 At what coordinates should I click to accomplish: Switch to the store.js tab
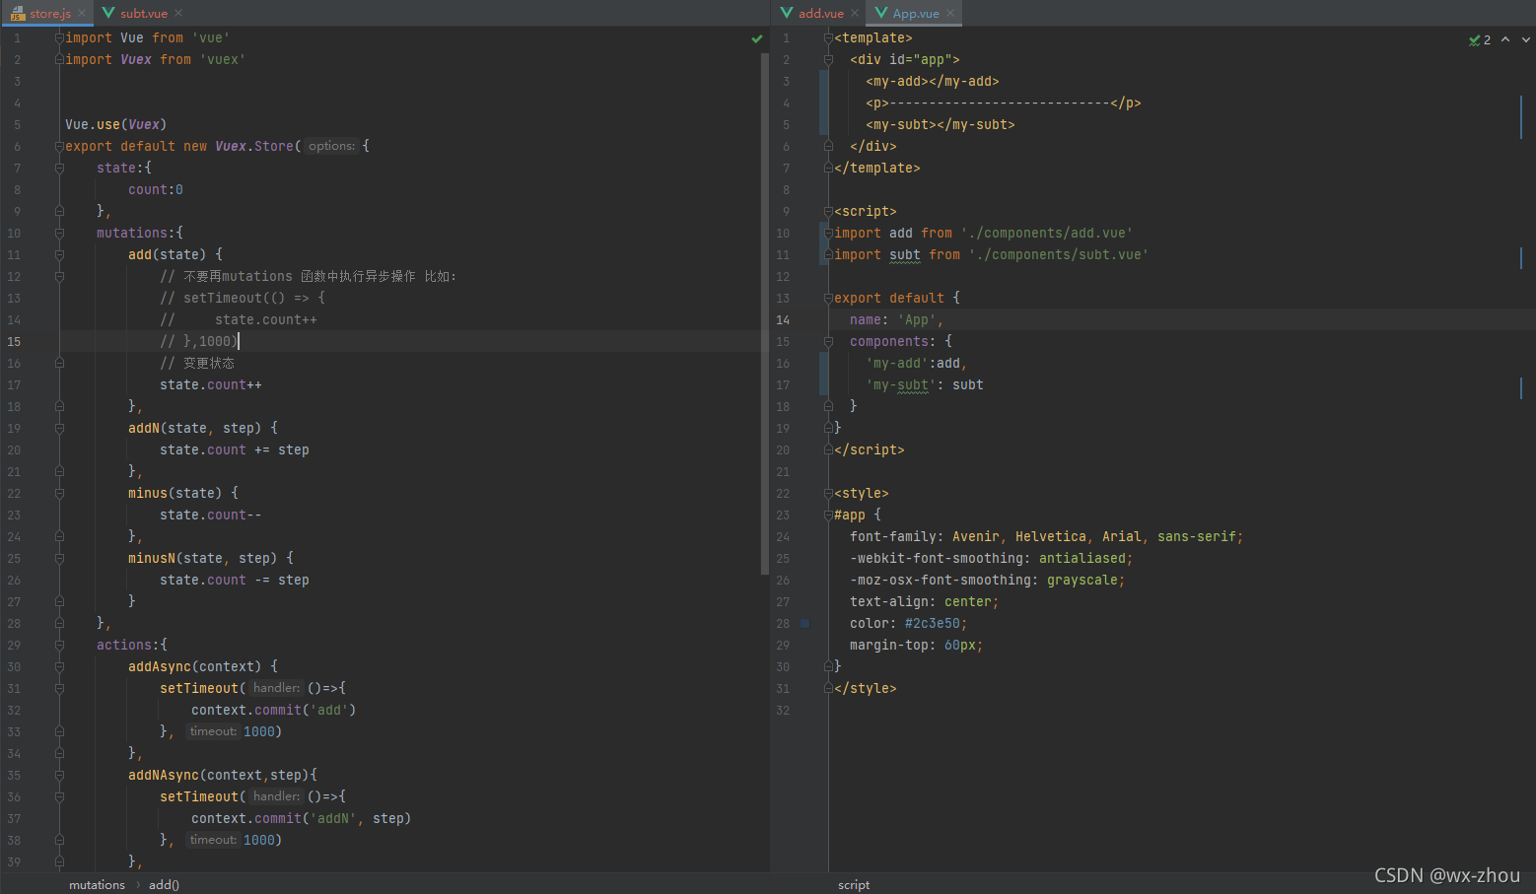pos(49,13)
